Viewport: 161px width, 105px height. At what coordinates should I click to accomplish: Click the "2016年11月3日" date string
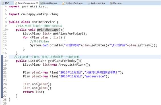pyautogui.click(x=71, y=72)
